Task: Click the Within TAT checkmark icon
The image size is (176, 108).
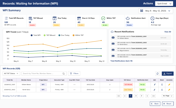Action: [103, 18]
